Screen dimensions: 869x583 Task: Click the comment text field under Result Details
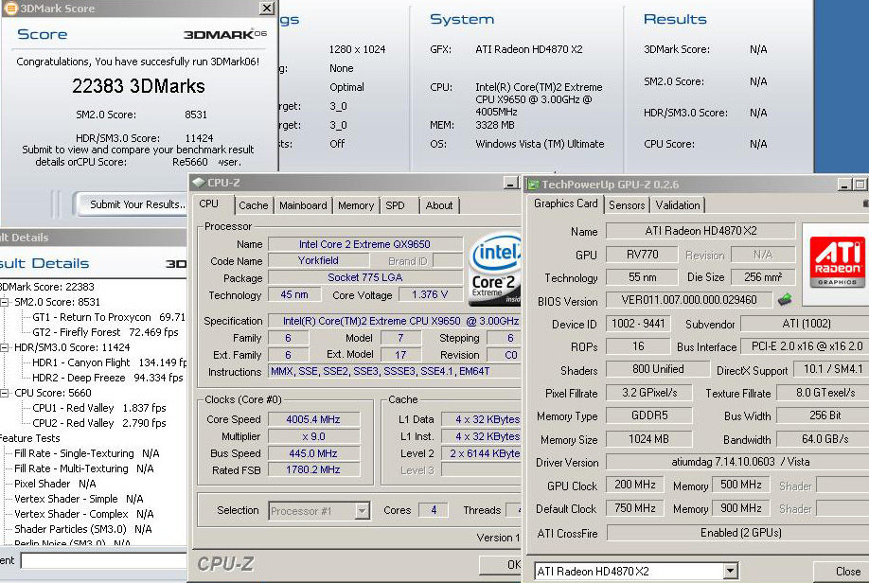click(x=102, y=561)
